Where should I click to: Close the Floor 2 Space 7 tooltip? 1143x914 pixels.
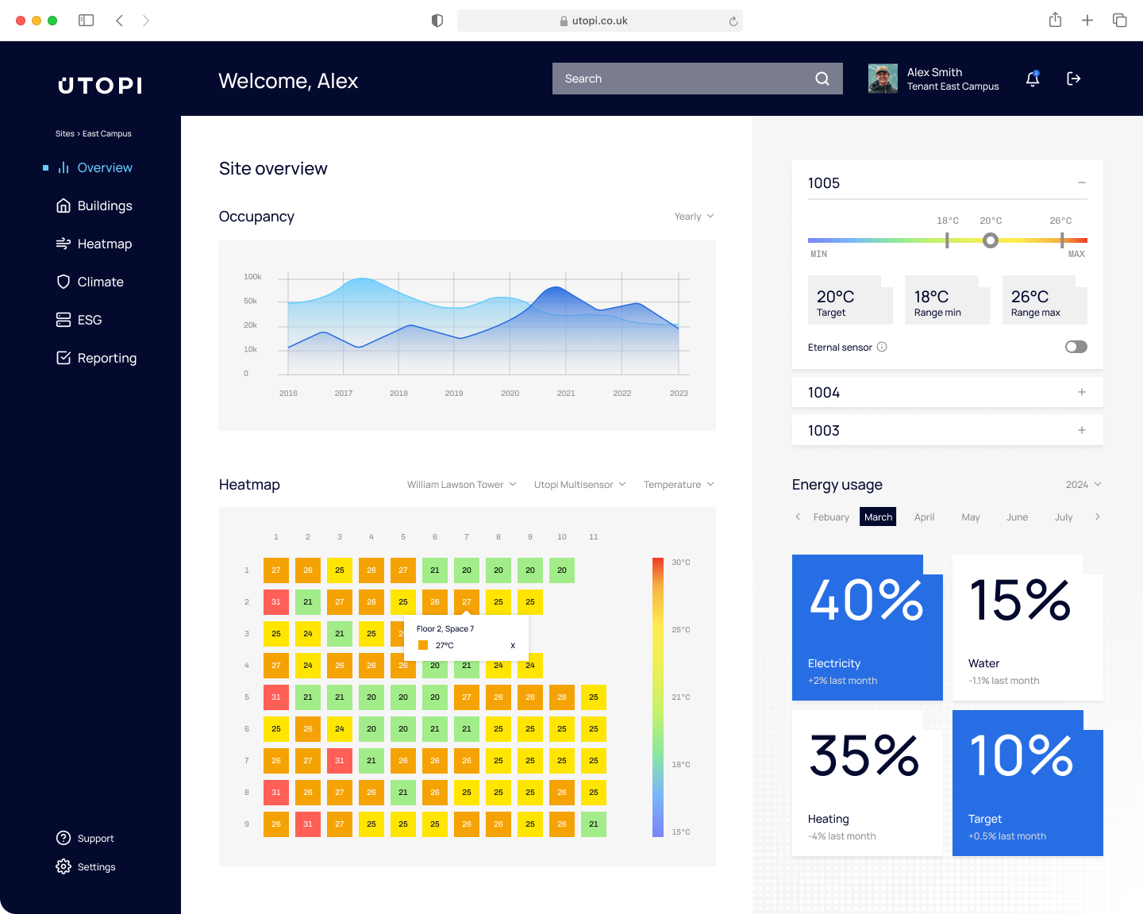(x=513, y=646)
